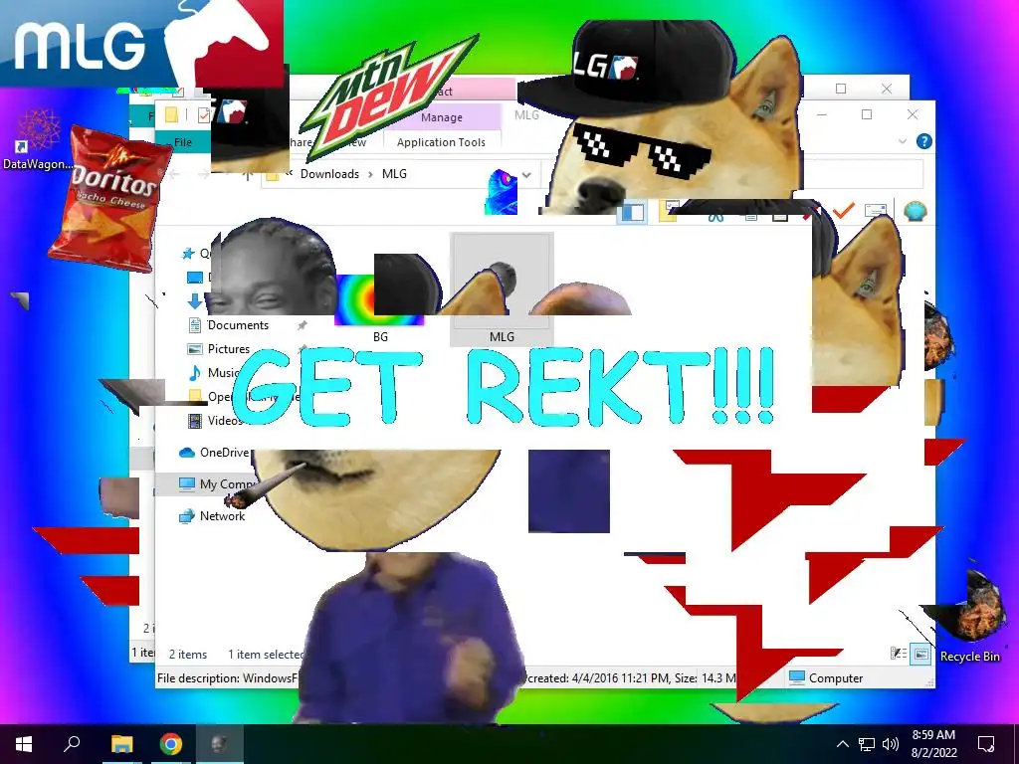Toggle the preview pane icon in the toolbar
This screenshot has height=764, width=1019.
tap(631, 212)
